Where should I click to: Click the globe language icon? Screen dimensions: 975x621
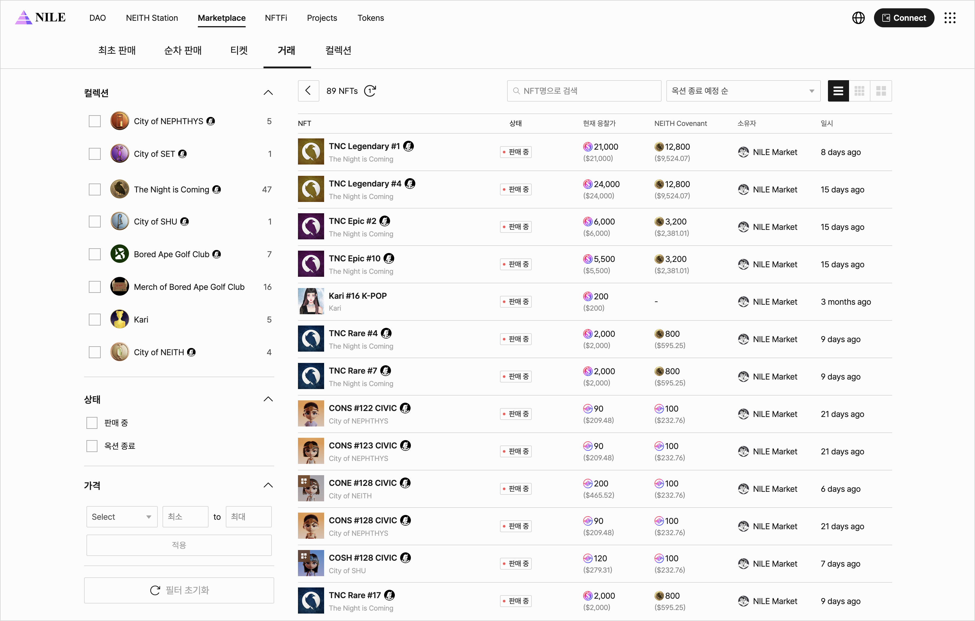coord(858,18)
